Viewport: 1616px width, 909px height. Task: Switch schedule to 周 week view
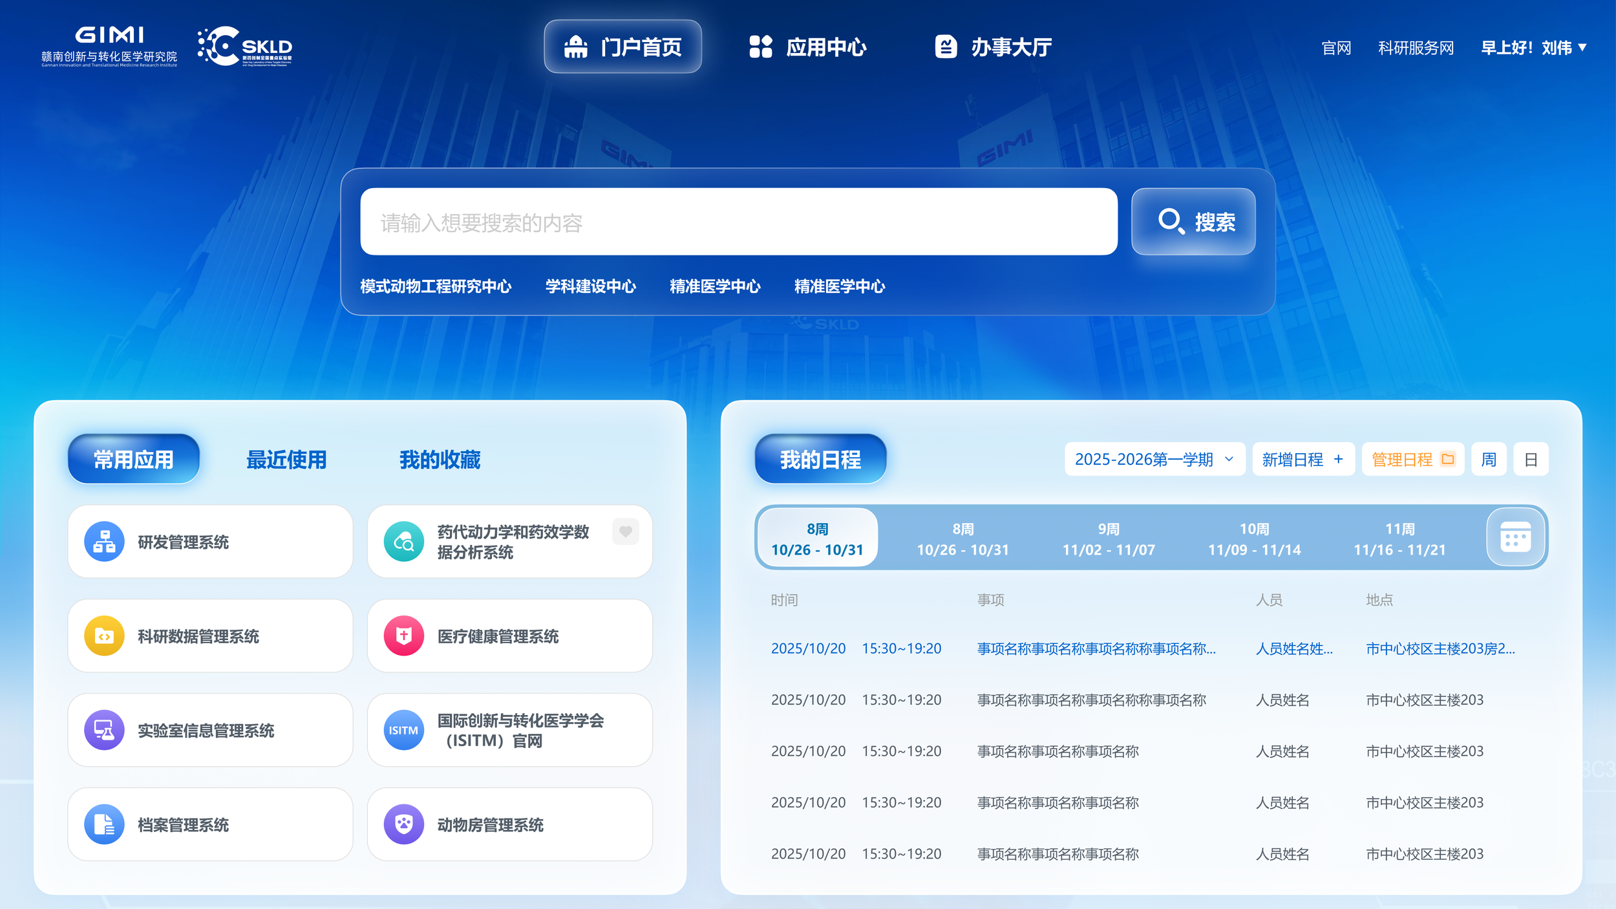(1489, 459)
